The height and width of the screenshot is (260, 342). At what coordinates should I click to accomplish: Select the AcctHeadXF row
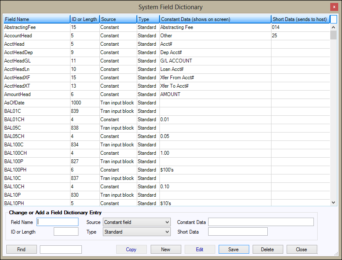tap(167, 78)
